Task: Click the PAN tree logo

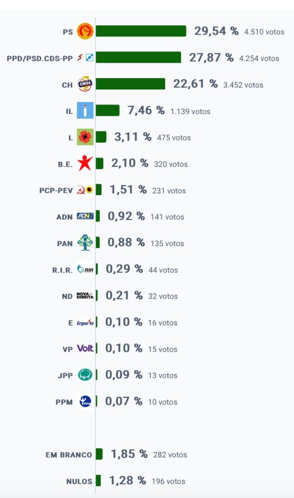Action: point(85,243)
